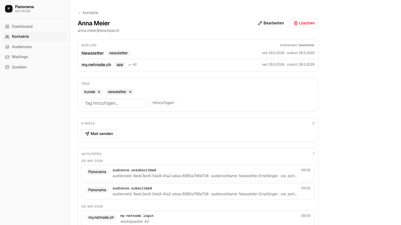Click the trash icon on Löschen
This screenshot has height=225, width=401.
[x=296, y=23]
